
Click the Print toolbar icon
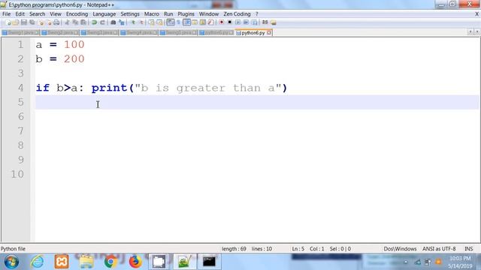tap(56, 22)
